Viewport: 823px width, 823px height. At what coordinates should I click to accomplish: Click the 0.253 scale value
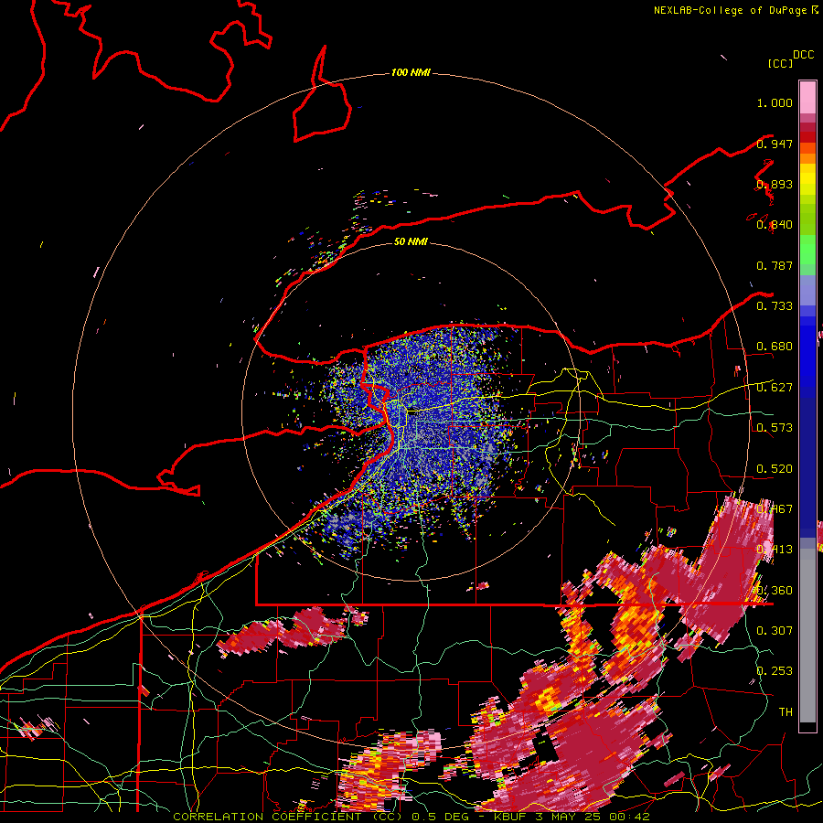(x=775, y=671)
